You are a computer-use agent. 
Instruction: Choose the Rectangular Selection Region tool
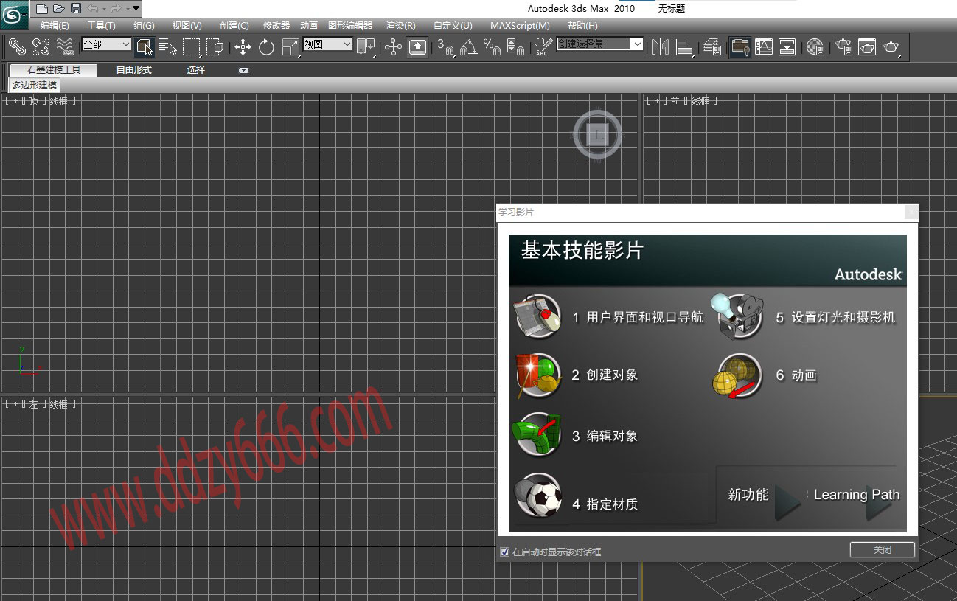click(x=192, y=47)
